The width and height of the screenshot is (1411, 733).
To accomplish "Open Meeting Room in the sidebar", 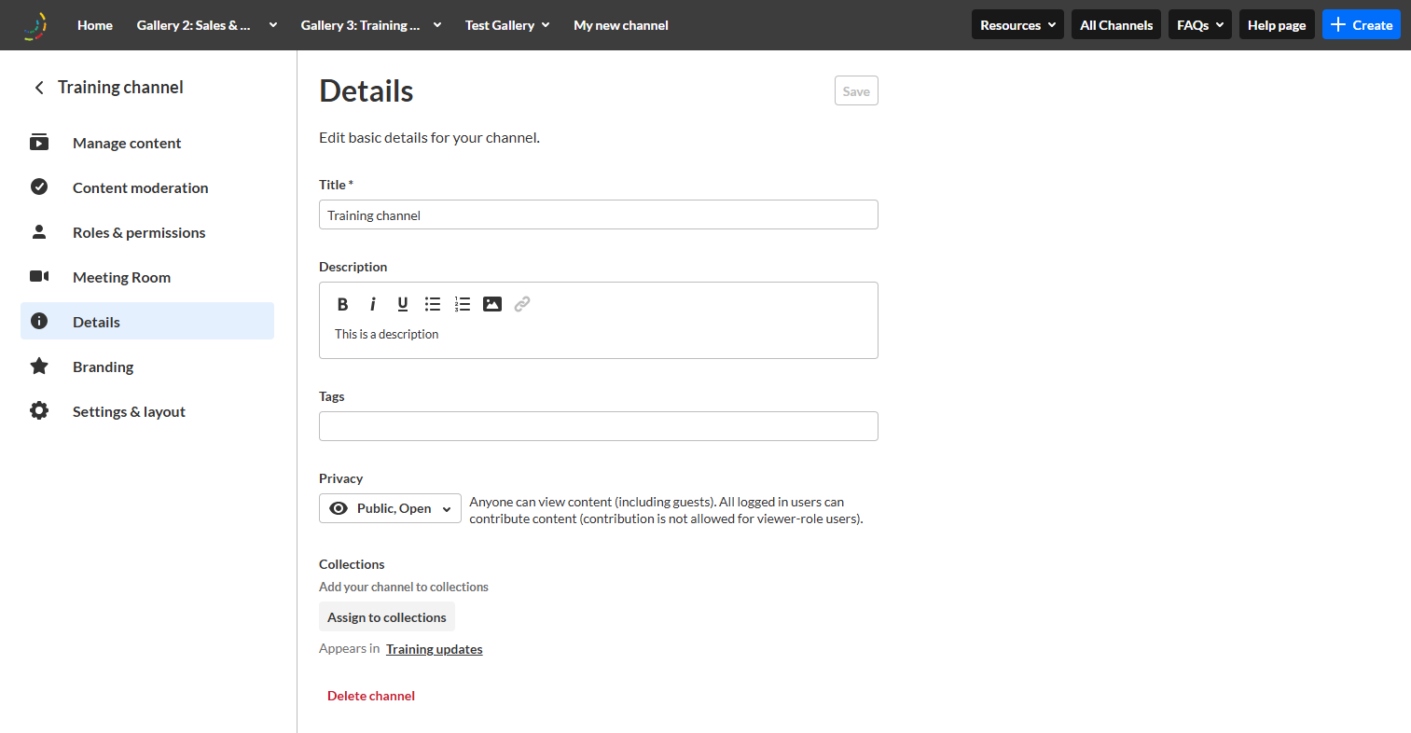I will 147,277.
